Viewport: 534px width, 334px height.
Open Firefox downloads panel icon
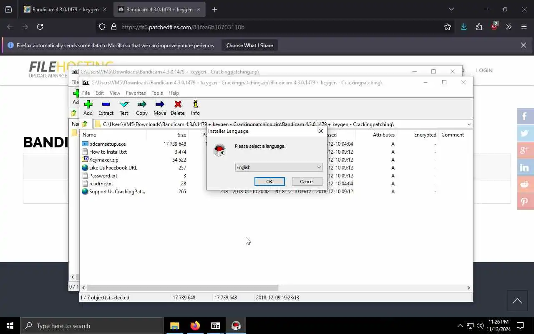coord(463,27)
